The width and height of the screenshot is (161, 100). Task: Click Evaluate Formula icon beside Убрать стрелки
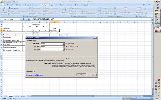[x=115, y=14]
